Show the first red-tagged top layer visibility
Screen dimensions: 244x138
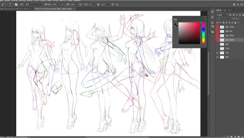click(217, 27)
